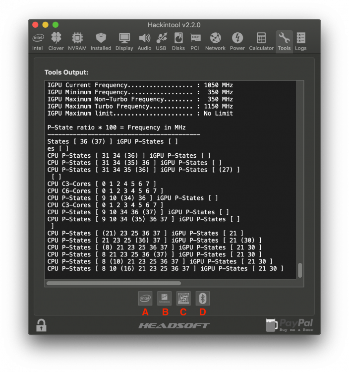Click the serial generator tool button
The height and width of the screenshot is (372, 349).
pyautogui.click(x=183, y=298)
